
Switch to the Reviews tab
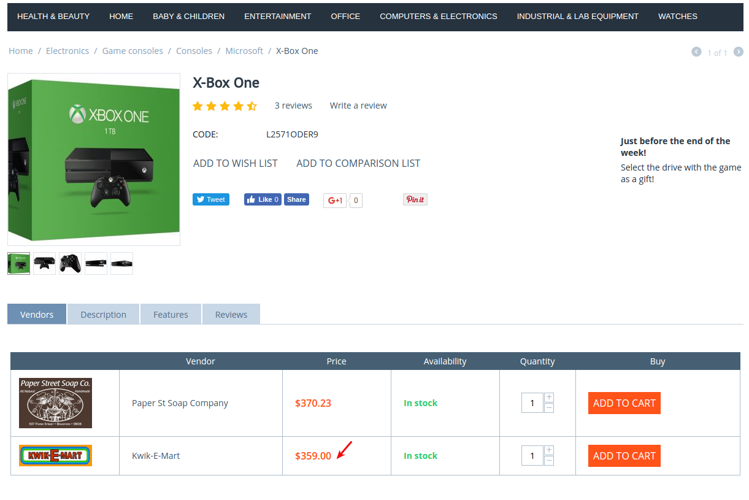[231, 314]
